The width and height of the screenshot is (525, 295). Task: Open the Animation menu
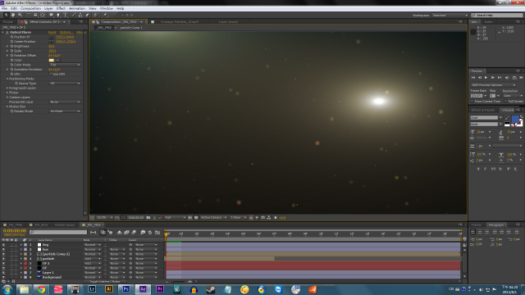point(77,8)
